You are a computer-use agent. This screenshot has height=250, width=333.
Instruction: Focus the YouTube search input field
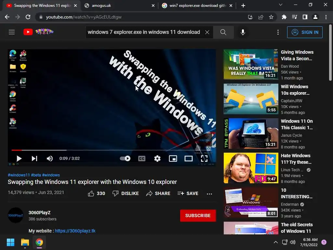[144, 32]
